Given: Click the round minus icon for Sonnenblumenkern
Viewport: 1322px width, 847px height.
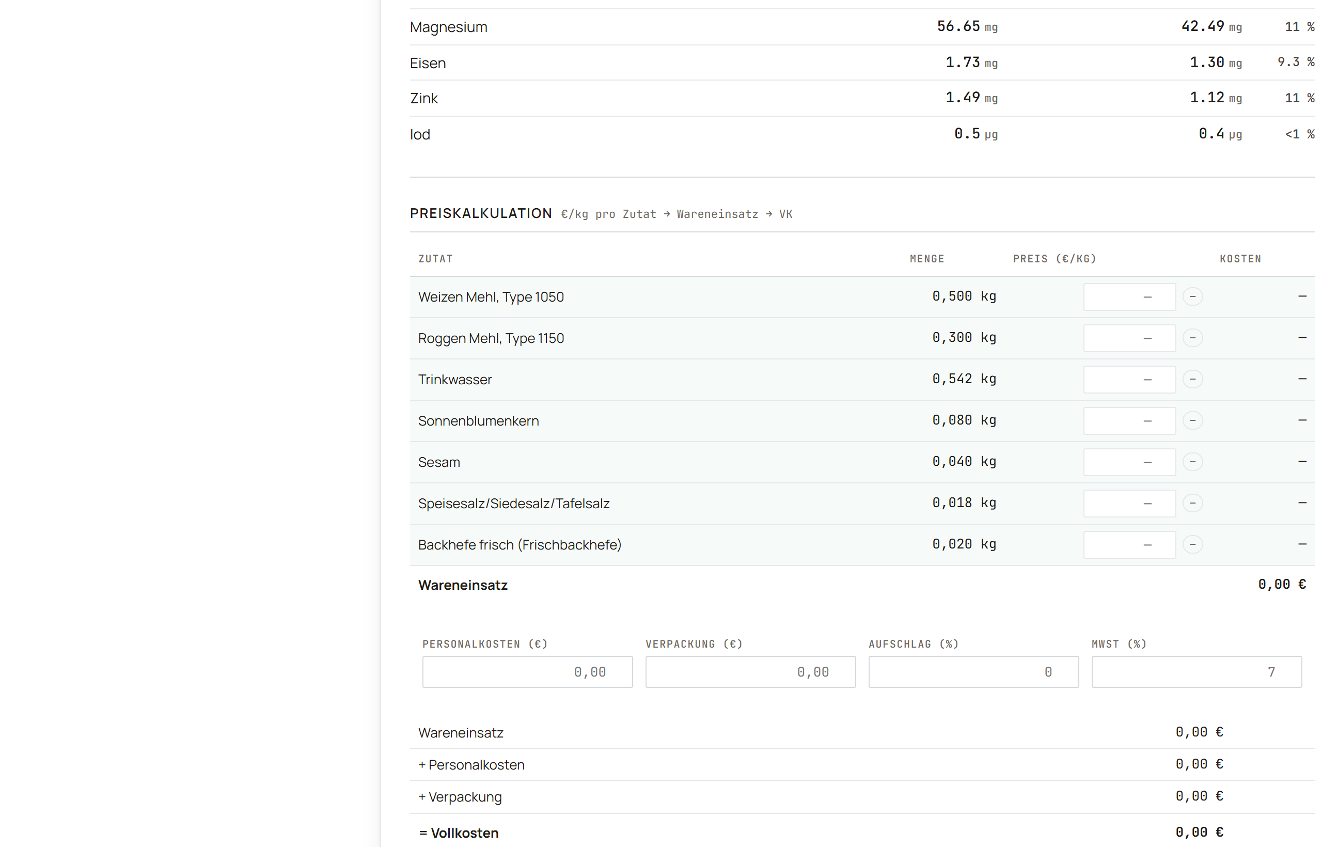Looking at the screenshot, I should click(x=1192, y=421).
